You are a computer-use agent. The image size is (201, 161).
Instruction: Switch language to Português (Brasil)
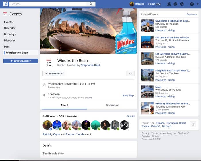click(176, 123)
